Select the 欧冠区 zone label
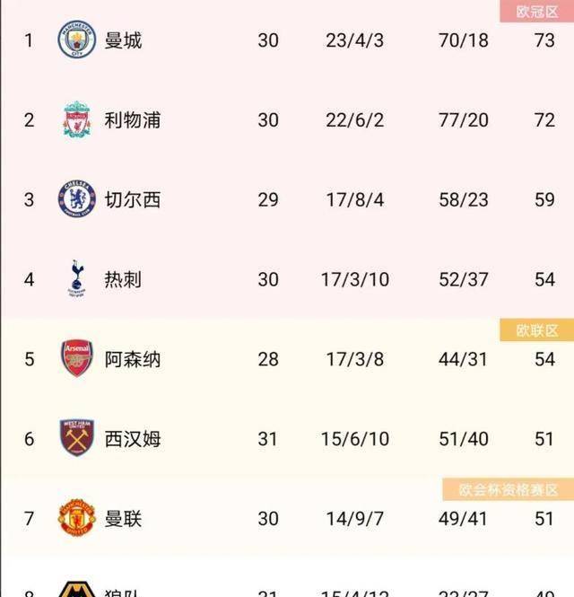 [536, 12]
